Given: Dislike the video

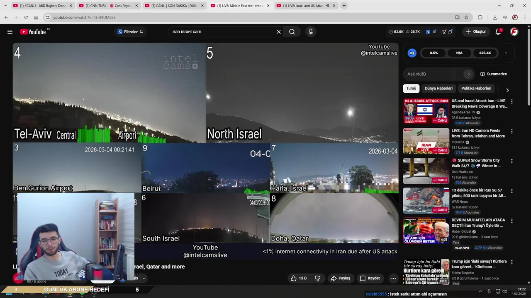Looking at the screenshot, I should pyautogui.click(x=318, y=278).
